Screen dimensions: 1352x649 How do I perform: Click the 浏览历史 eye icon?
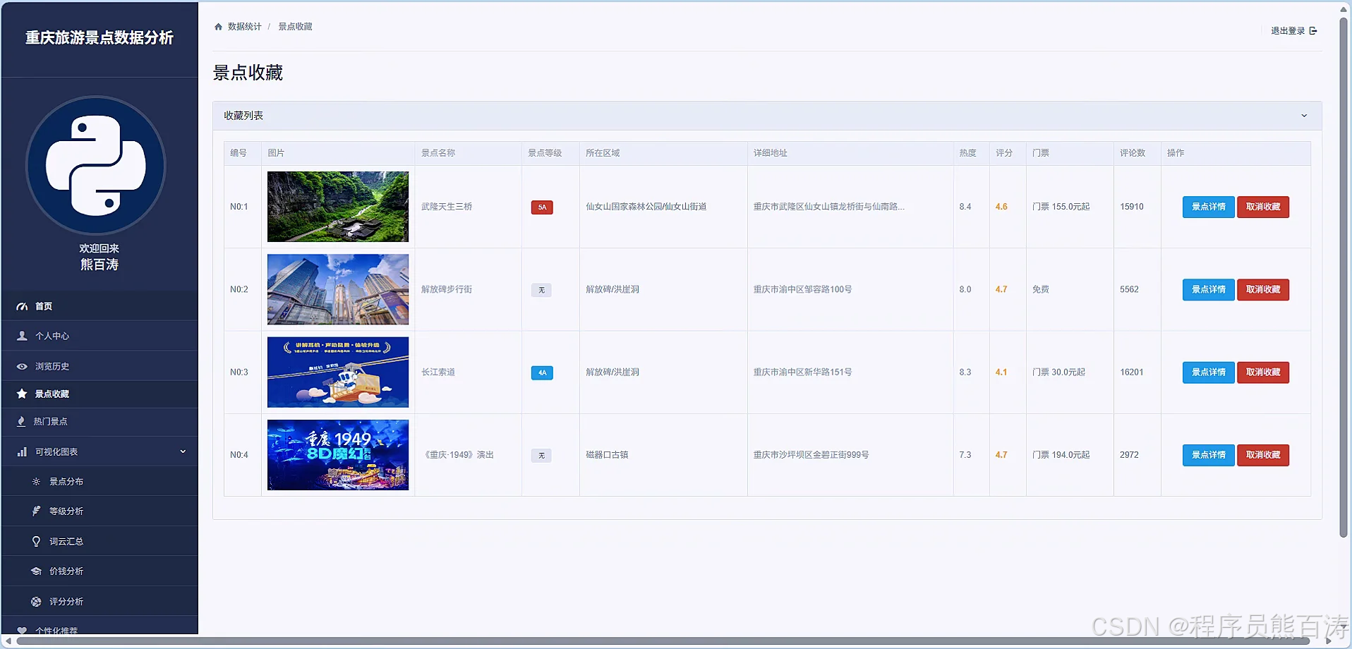[x=22, y=366]
